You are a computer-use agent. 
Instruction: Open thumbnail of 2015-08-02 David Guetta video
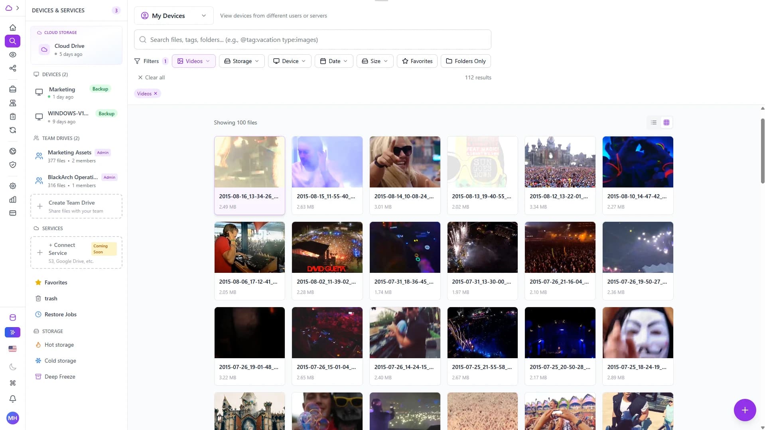pyautogui.click(x=327, y=247)
